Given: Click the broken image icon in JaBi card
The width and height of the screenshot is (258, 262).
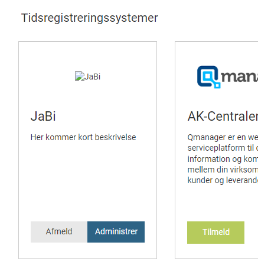Looking at the screenshot, I should click(80, 76).
